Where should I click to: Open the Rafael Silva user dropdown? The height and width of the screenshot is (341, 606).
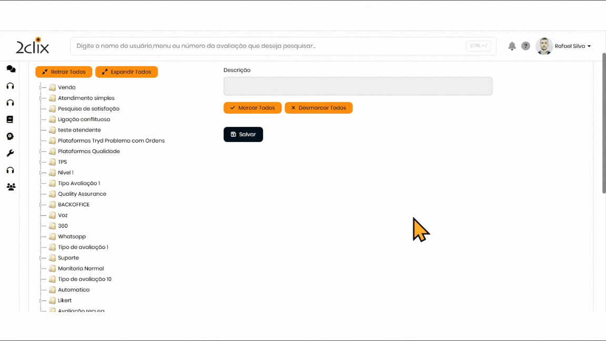[573, 46]
